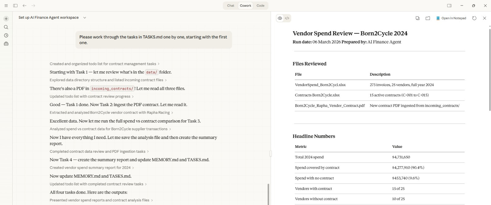Copy the document with copy icon
491x205 pixels.
coord(418,18)
